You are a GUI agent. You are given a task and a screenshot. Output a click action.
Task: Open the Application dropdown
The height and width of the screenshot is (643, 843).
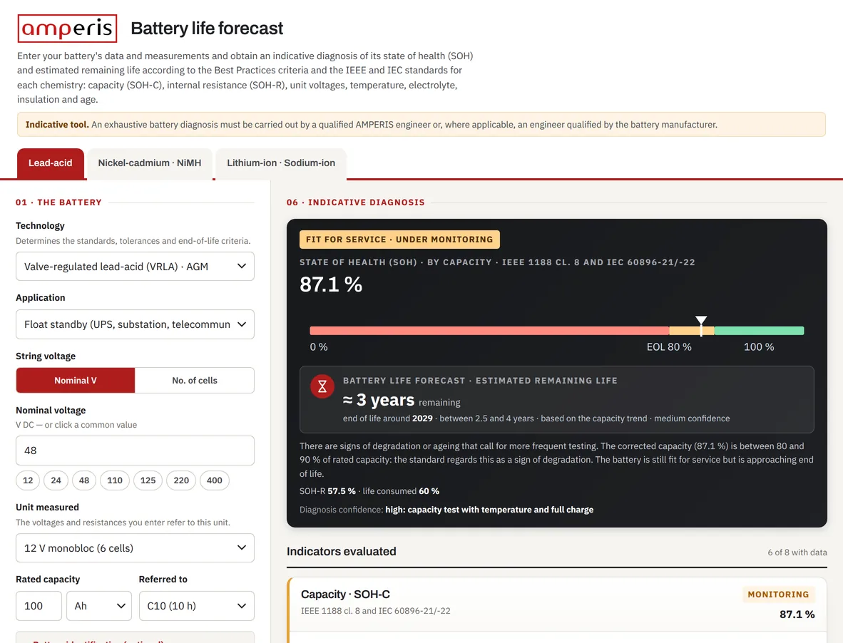click(135, 324)
